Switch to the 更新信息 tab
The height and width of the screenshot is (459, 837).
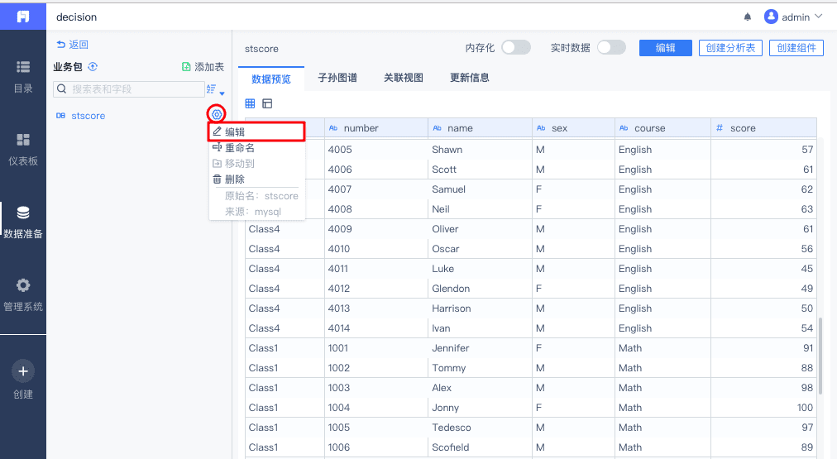(470, 78)
